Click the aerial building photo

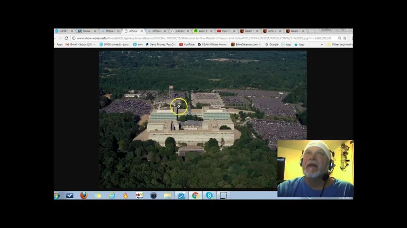[203, 119]
